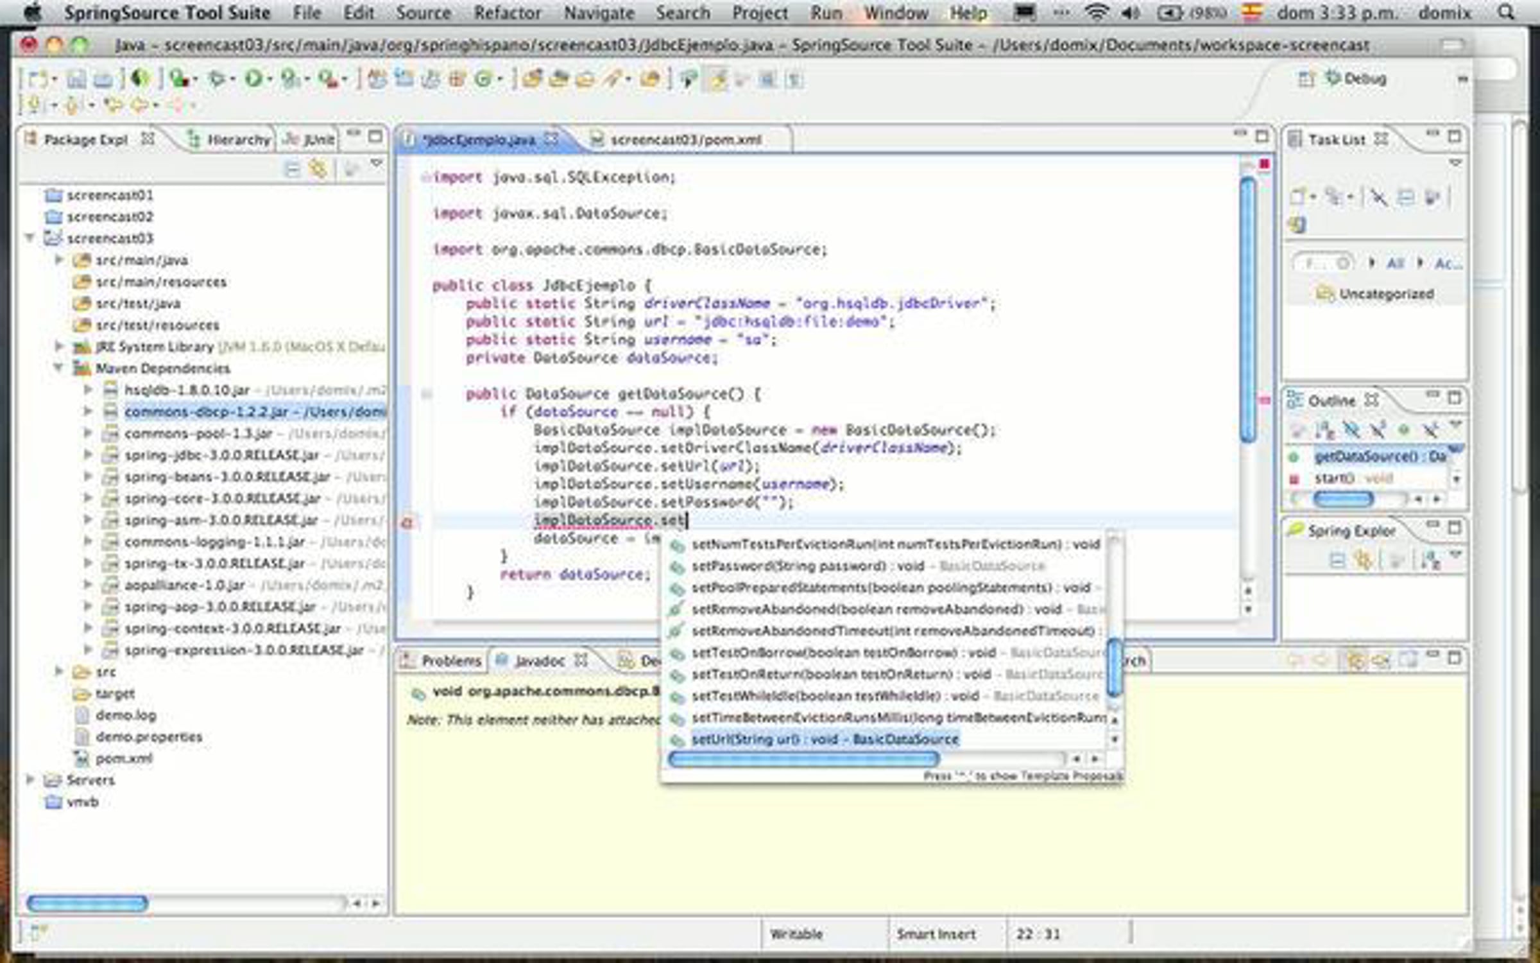Toggle Hide Local Types in Outline toolbar

(1430, 429)
